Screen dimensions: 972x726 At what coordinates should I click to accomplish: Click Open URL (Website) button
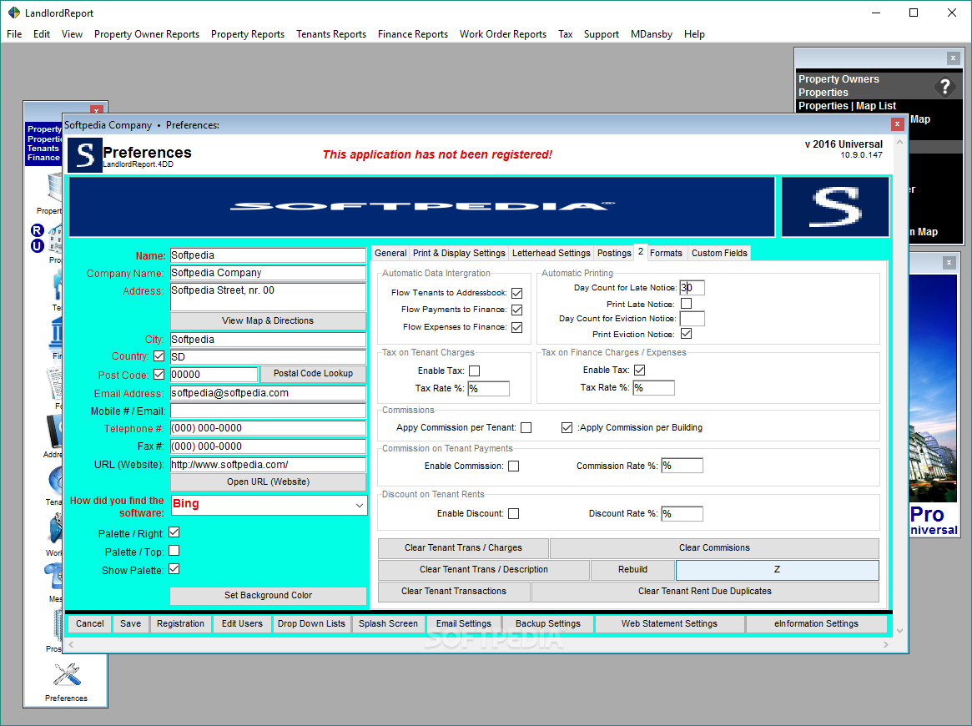point(268,481)
